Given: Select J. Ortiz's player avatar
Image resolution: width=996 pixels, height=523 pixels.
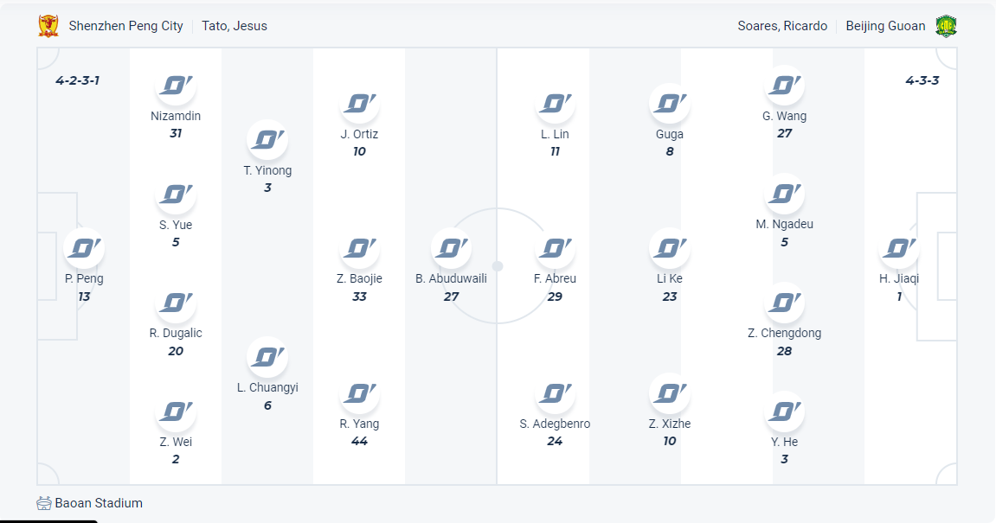Looking at the screenshot, I should [359, 105].
